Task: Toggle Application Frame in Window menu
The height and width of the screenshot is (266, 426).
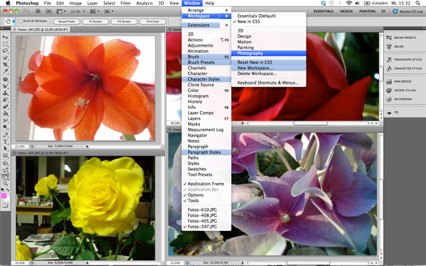Action: (x=206, y=183)
